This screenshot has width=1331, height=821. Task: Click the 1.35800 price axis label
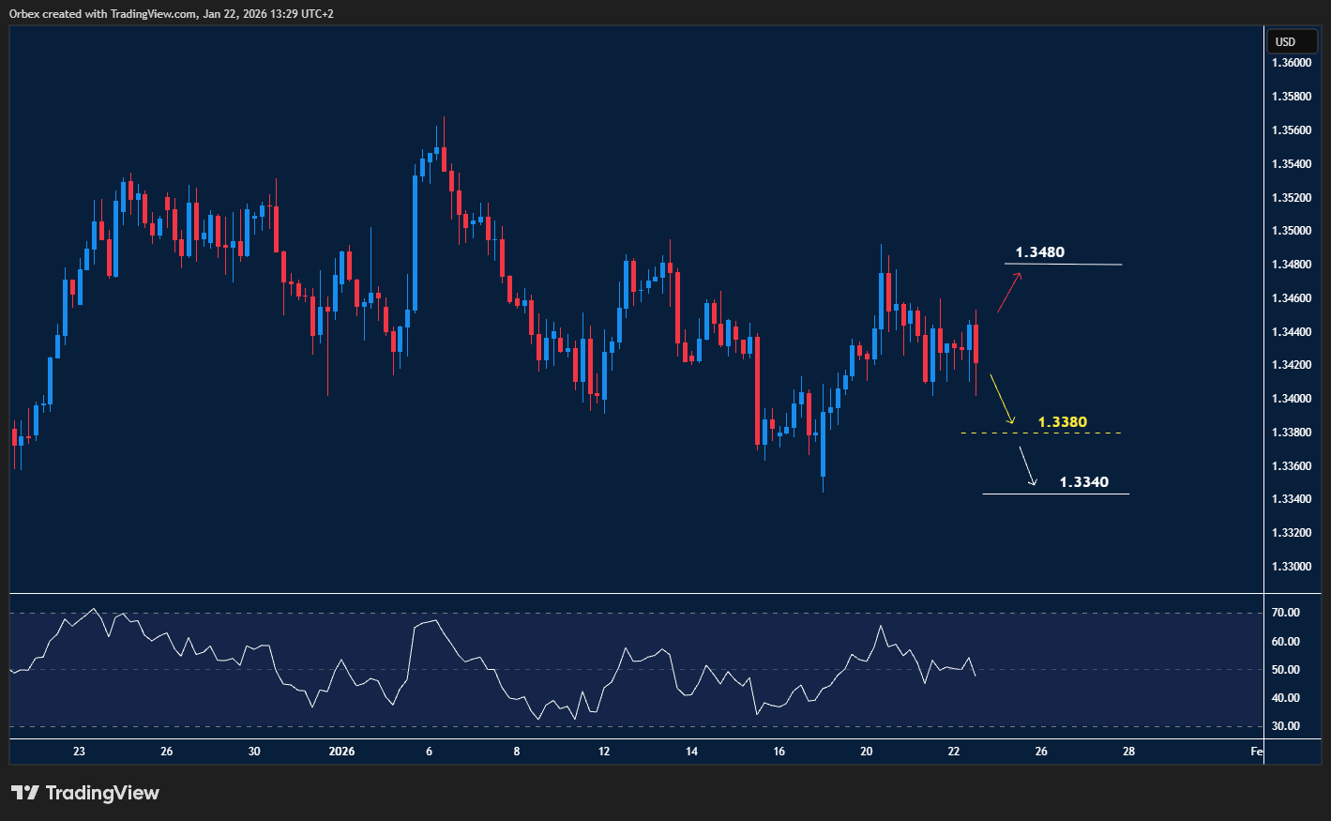point(1292,97)
